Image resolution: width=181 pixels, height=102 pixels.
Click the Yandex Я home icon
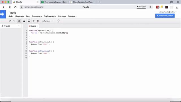tap(10, 7)
